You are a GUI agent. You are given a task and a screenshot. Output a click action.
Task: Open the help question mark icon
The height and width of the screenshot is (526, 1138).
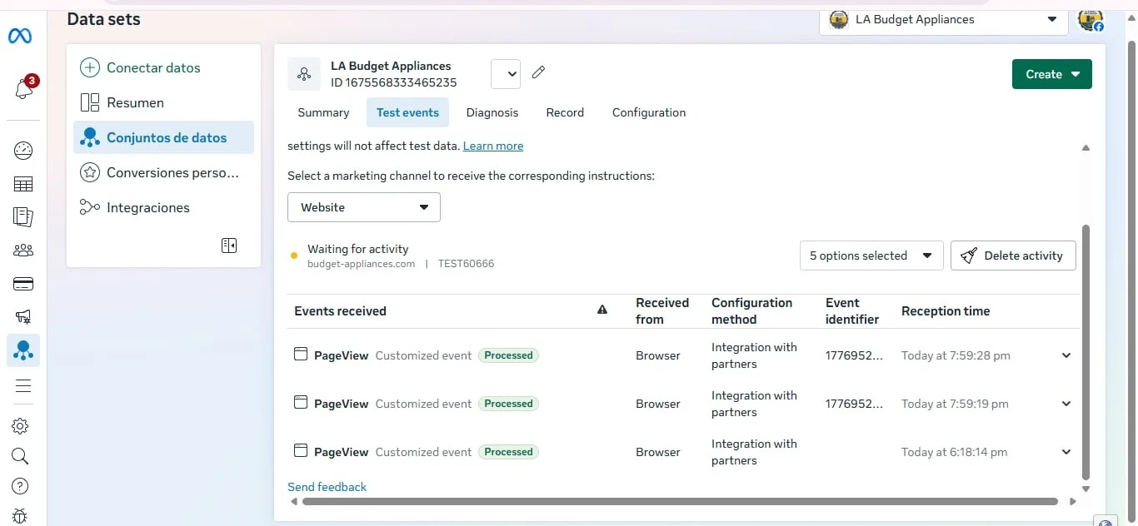tap(21, 486)
